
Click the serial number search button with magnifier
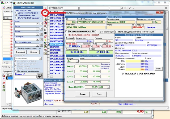click(x=40, y=76)
